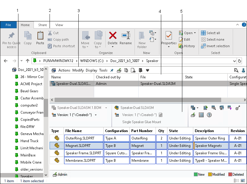Viewport: 247px width, 184px height.
Task: Click Invert selection in Select group
Action: (215, 46)
